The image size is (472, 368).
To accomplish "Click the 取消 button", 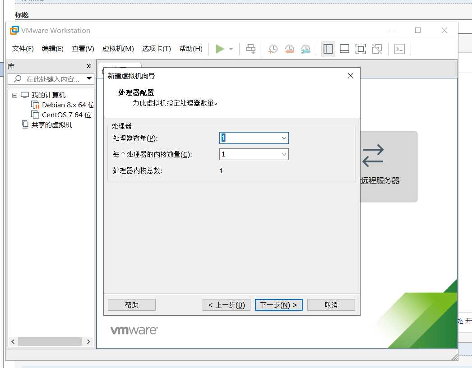I will tap(331, 305).
